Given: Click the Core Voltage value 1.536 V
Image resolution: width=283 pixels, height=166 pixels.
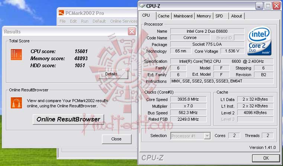Looking at the screenshot, I should pyautogui.click(x=232, y=51).
